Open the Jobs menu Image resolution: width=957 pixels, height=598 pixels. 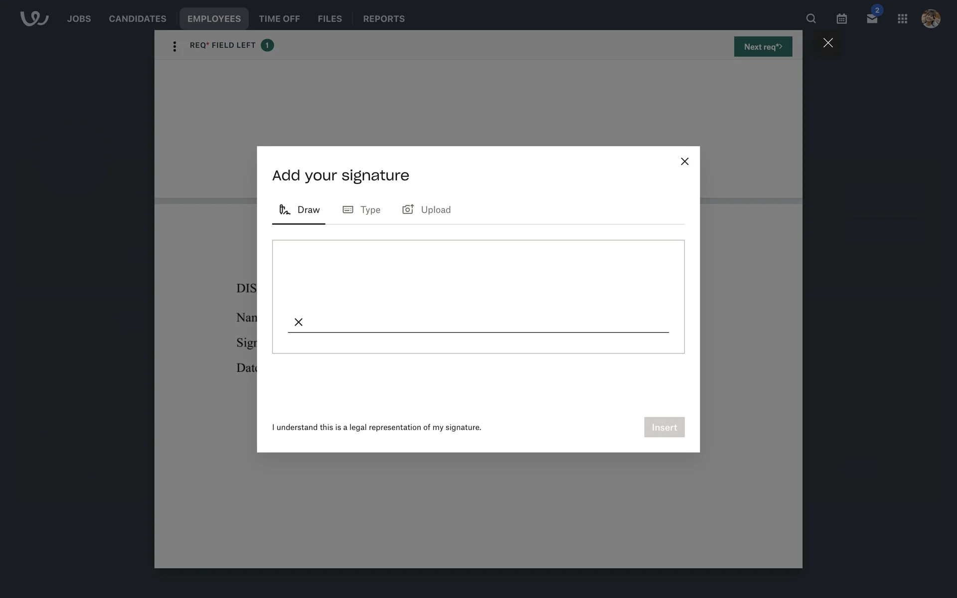[x=79, y=18]
